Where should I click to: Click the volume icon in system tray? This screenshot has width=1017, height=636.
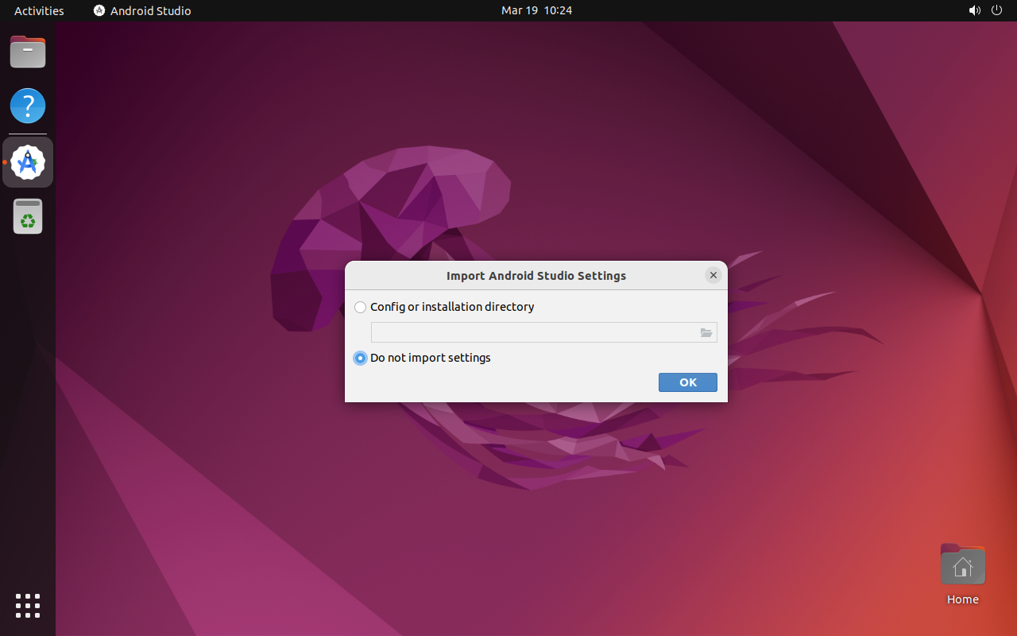click(975, 10)
